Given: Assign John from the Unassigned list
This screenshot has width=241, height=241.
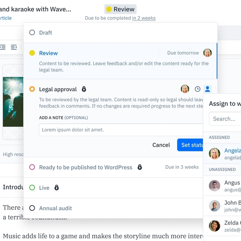Looking at the screenshot, I should pos(222,206).
